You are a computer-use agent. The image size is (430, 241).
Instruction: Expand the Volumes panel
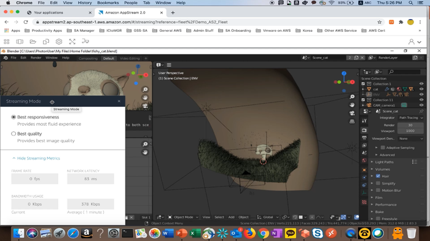(382, 169)
